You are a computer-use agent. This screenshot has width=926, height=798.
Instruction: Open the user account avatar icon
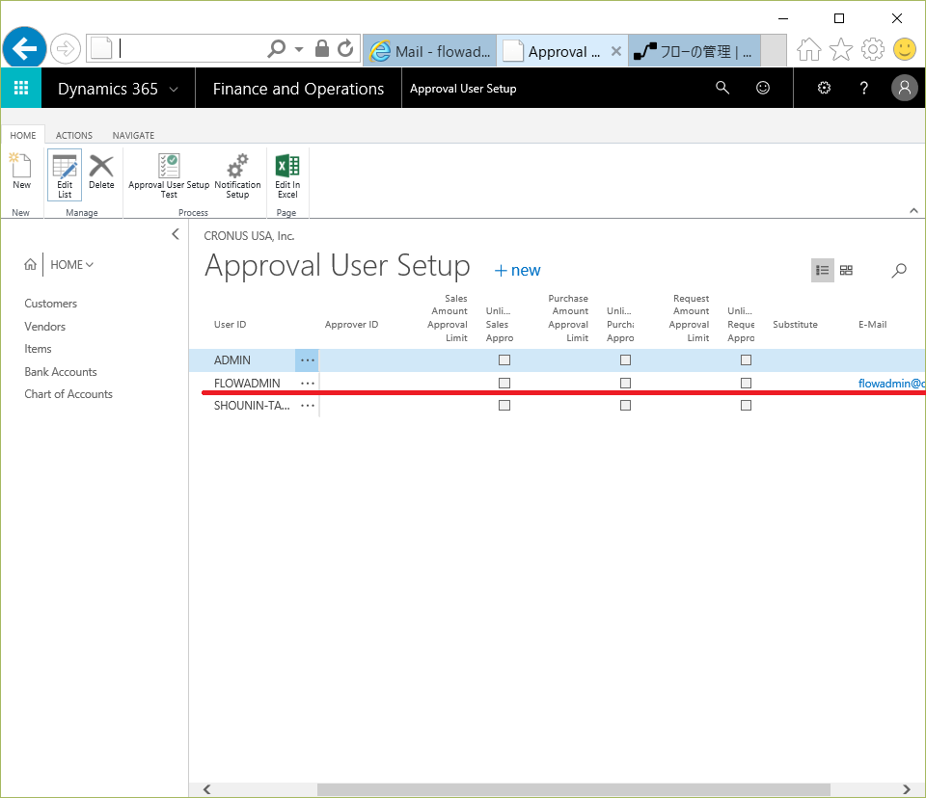(x=904, y=88)
